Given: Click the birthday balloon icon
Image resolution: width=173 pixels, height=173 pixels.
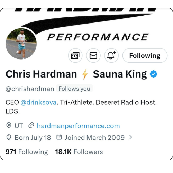Looking at the screenshot, I should click(9, 137).
